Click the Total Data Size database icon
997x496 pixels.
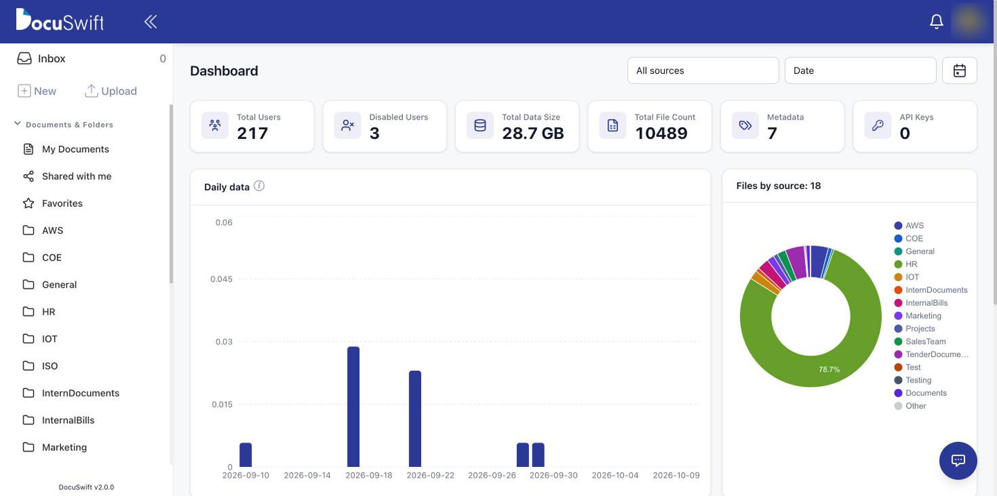click(x=480, y=125)
